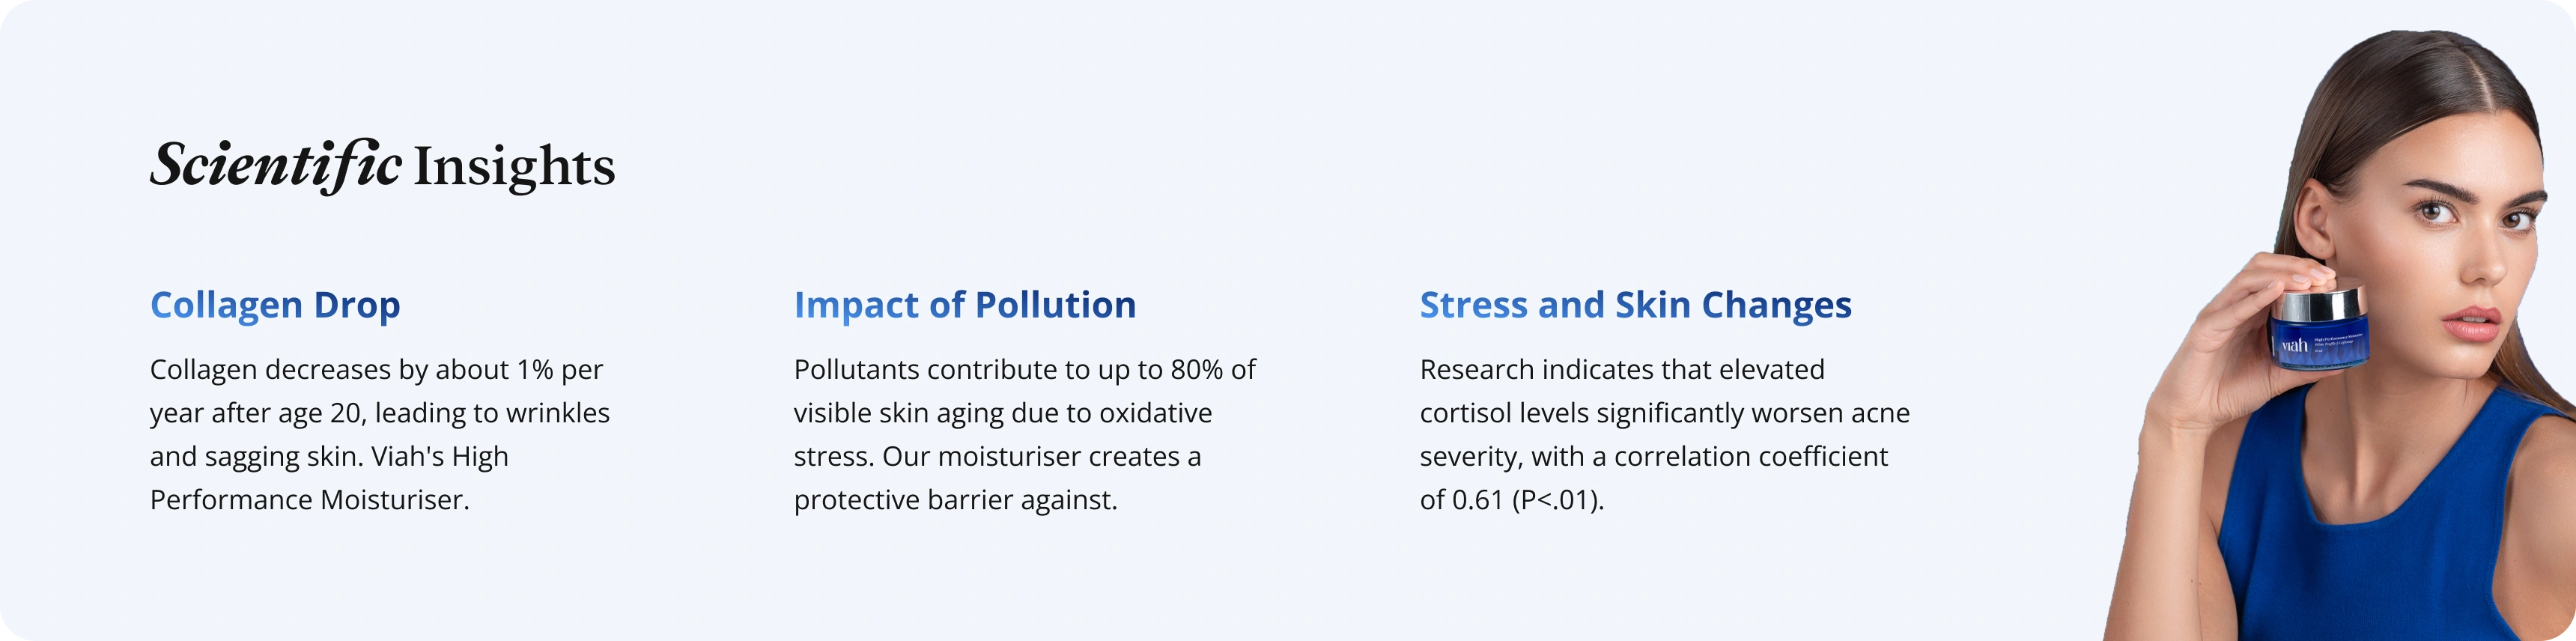Image resolution: width=2576 pixels, height=641 pixels.
Task: Click the 0.61 (P<.01) statistic
Action: [1528, 500]
